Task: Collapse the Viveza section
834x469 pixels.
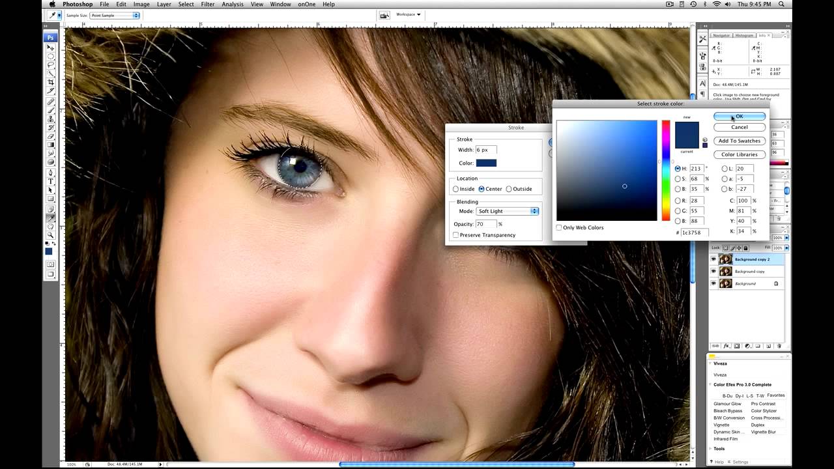Action: 711,364
